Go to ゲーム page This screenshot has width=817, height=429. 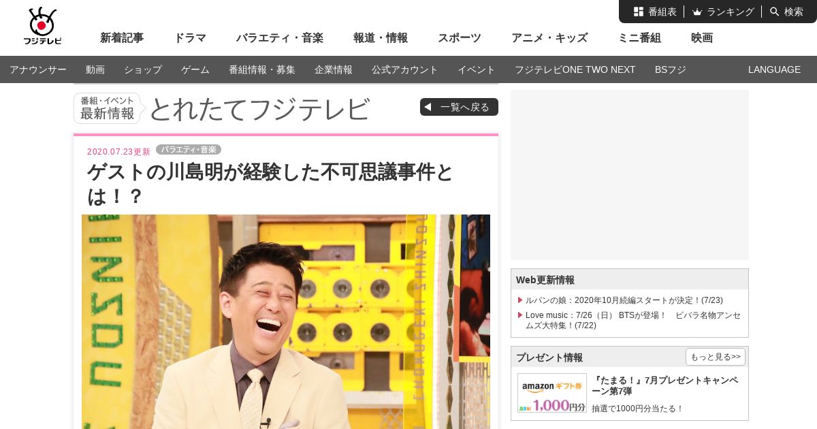click(195, 69)
